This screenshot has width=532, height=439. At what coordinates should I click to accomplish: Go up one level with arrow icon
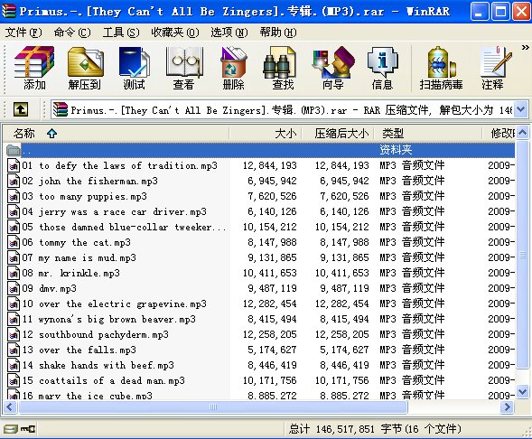pyautogui.click(x=21, y=109)
